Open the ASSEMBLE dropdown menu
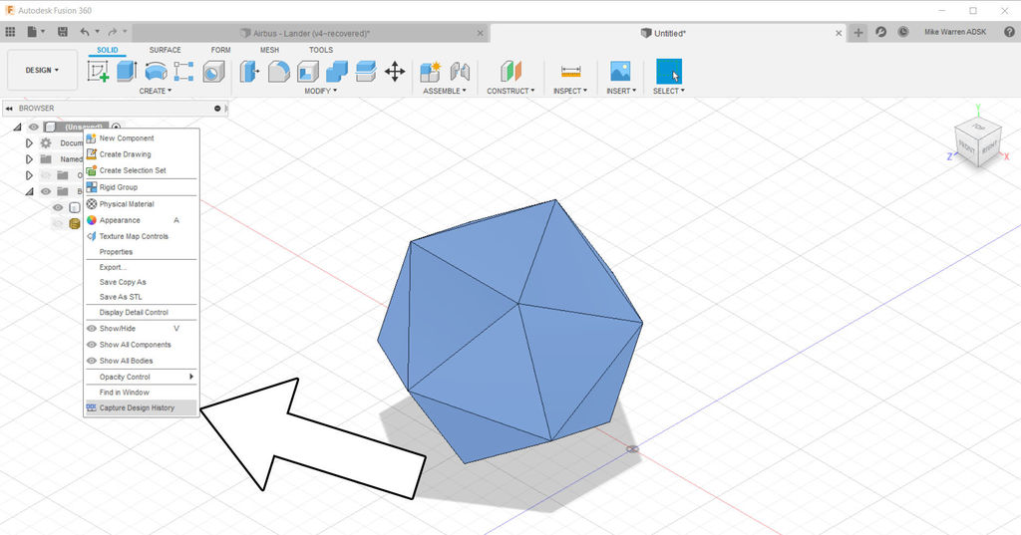The height and width of the screenshot is (535, 1021). (445, 91)
